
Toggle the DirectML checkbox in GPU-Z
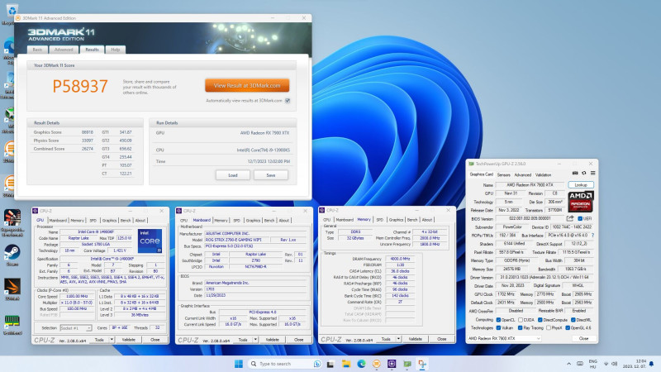(x=573, y=320)
